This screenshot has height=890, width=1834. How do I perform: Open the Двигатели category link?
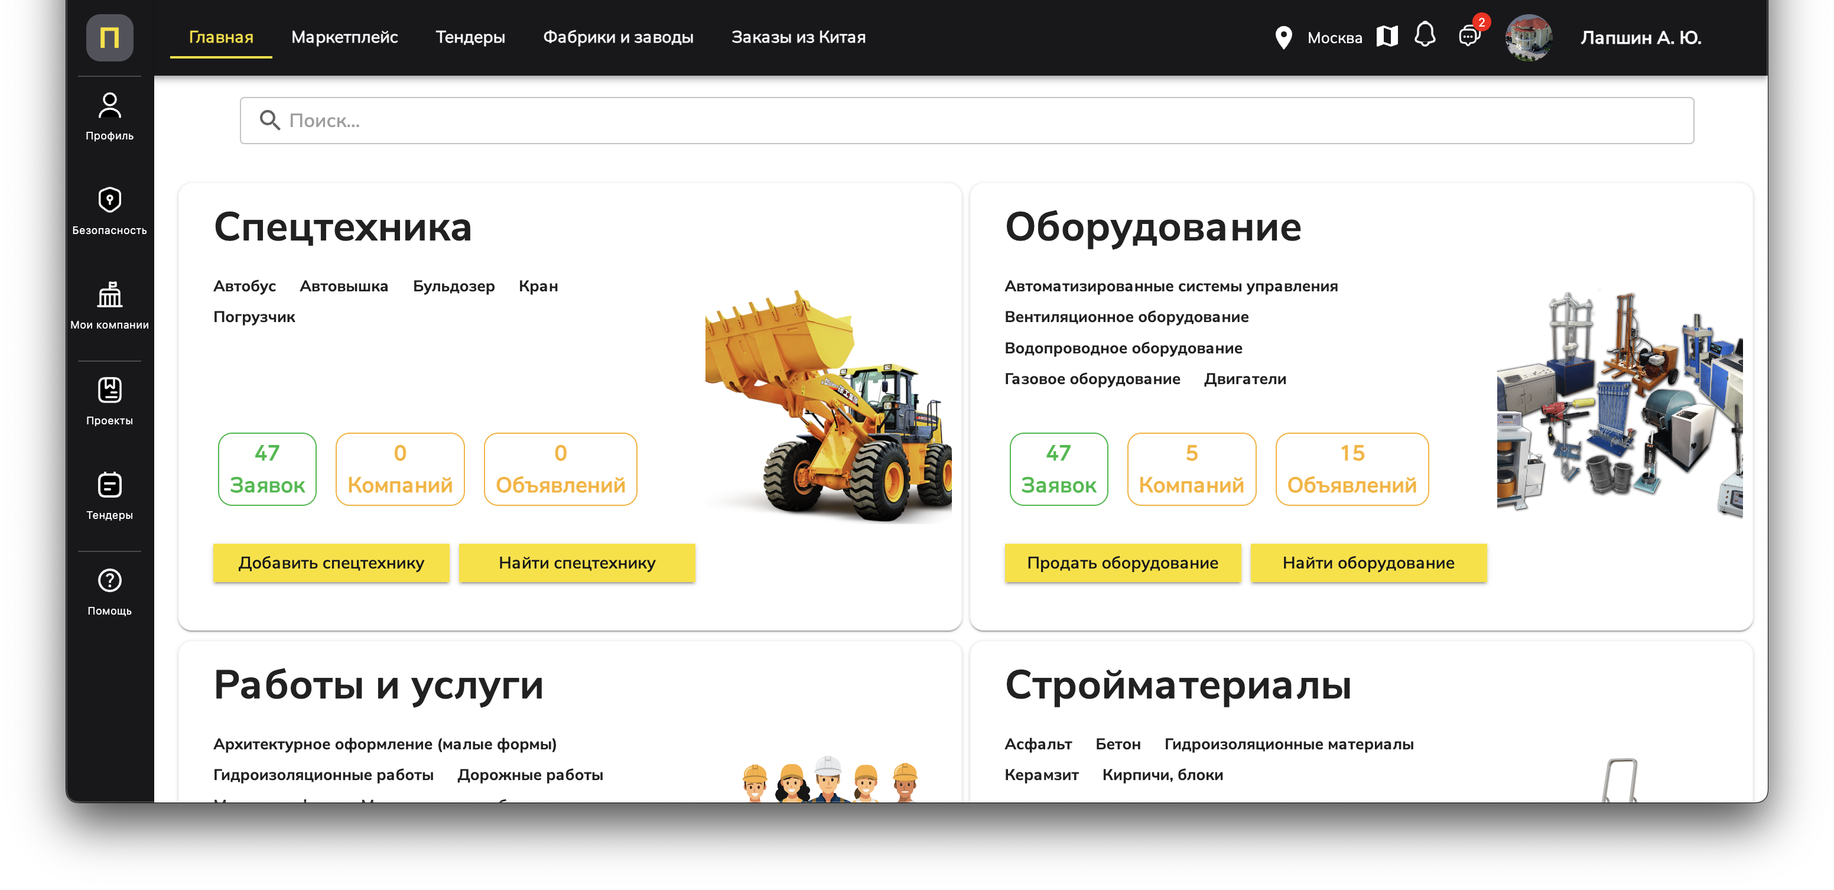pos(1245,379)
